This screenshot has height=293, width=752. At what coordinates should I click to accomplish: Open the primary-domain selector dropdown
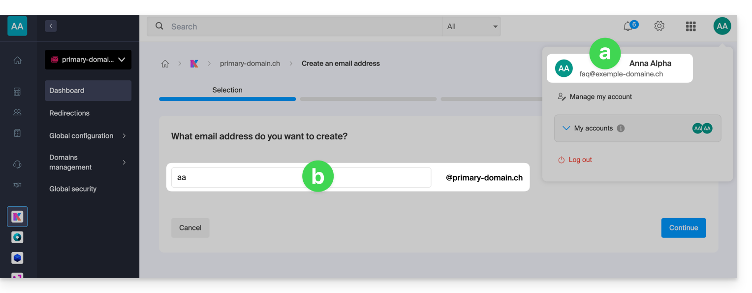click(x=88, y=60)
